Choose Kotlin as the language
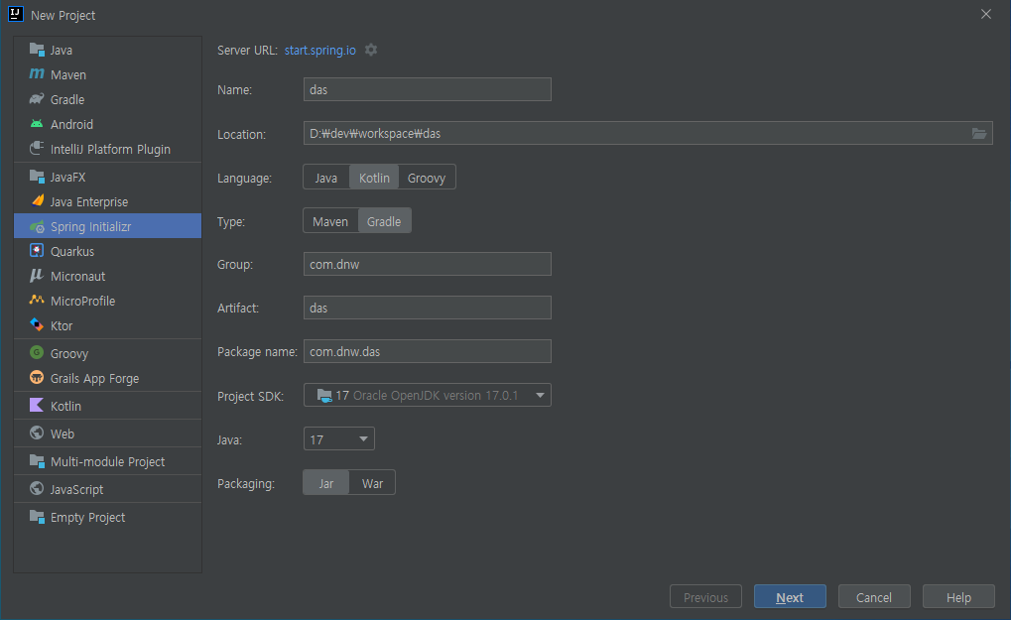This screenshot has height=620, width=1011. pos(374,178)
